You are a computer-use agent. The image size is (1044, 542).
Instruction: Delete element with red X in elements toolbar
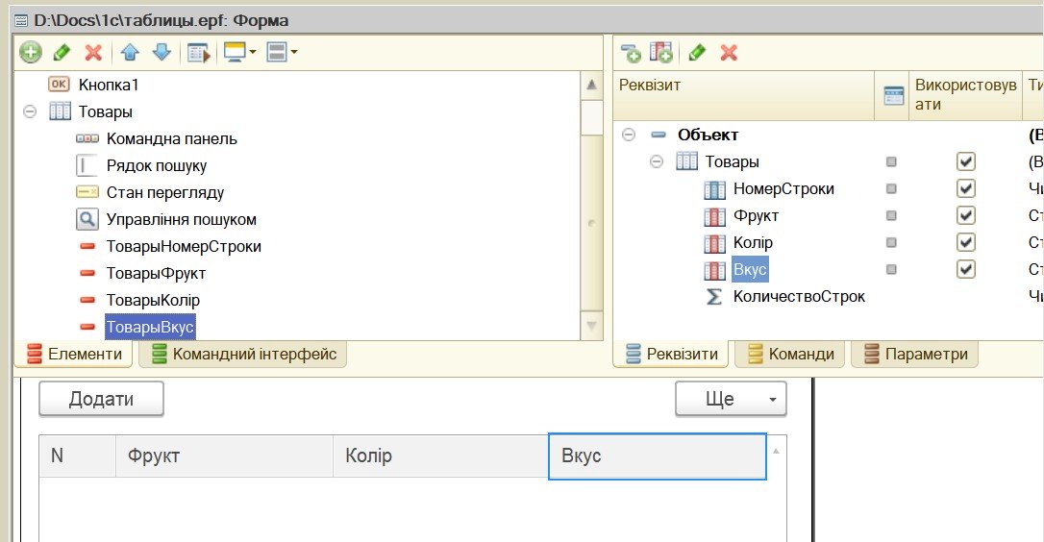coord(93,52)
